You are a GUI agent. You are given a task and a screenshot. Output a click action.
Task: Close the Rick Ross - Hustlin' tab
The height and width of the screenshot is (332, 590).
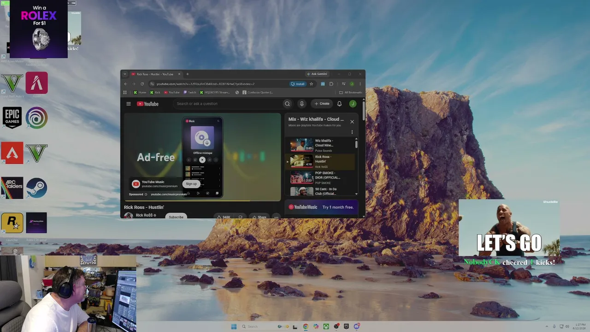(x=179, y=74)
